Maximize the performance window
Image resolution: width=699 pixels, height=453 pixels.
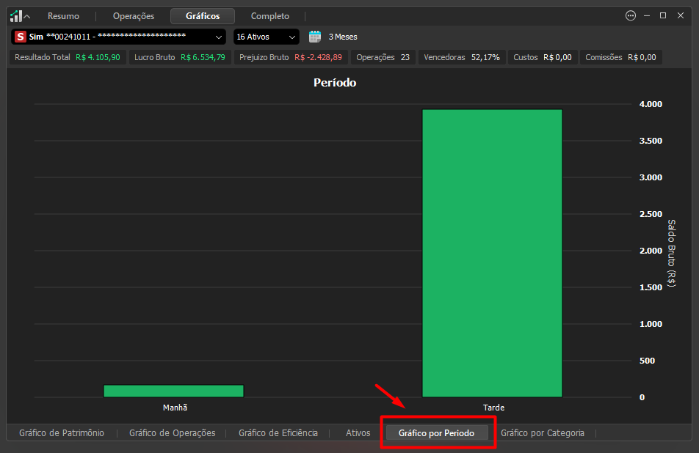(x=663, y=15)
